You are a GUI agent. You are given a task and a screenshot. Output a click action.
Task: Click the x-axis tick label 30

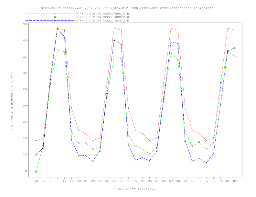(107, 181)
